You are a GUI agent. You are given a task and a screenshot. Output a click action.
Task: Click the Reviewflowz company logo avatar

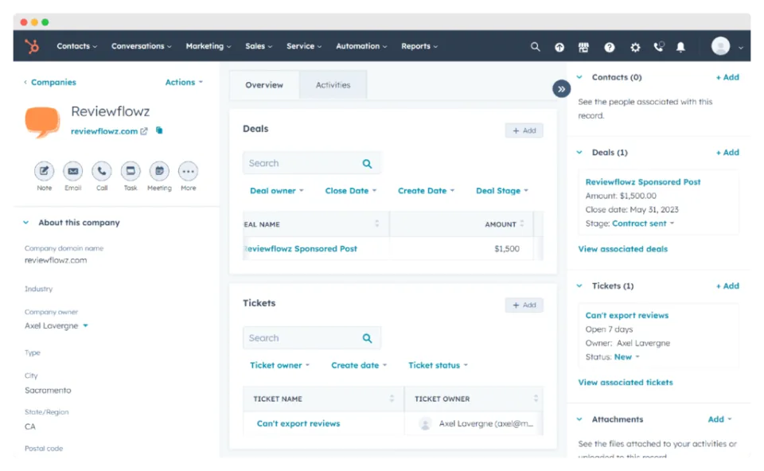(x=42, y=122)
